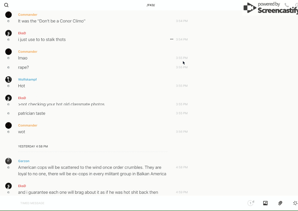Open Wolfskampf's username link

(x=27, y=80)
